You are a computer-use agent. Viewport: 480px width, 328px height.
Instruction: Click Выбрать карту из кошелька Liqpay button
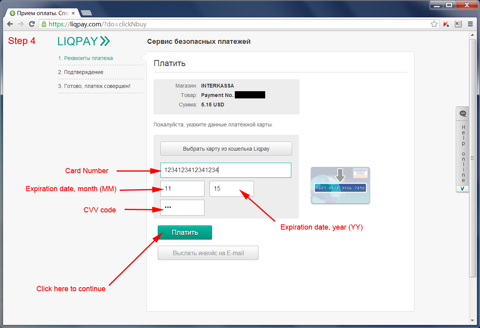226,149
